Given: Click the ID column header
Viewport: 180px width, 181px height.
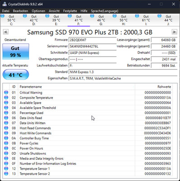Looking at the screenshot, I should 14,87.
